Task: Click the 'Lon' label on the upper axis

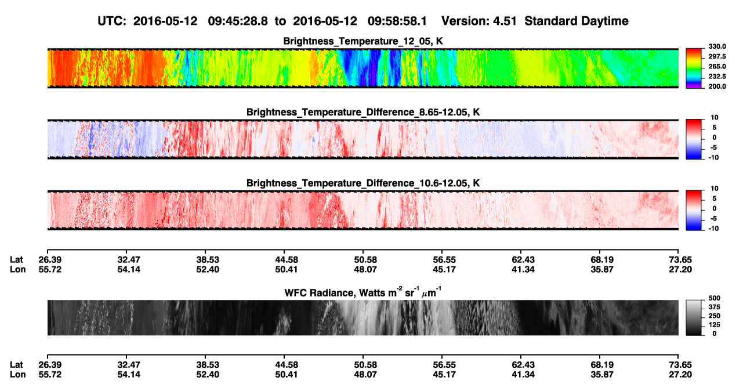Action: coord(17,269)
